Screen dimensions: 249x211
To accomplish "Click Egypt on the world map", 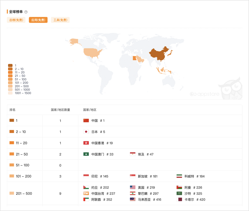I will [x=134, y=58].
